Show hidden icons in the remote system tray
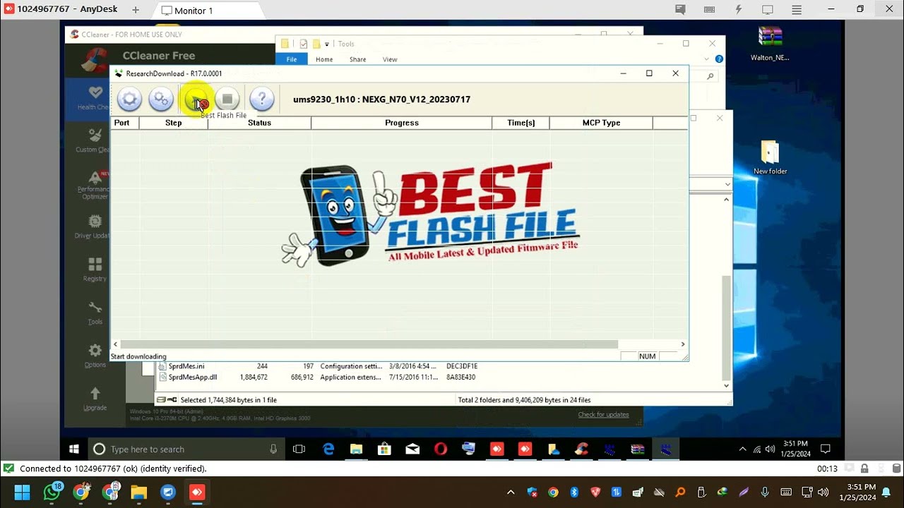Image resolution: width=904 pixels, height=508 pixels. [x=742, y=449]
